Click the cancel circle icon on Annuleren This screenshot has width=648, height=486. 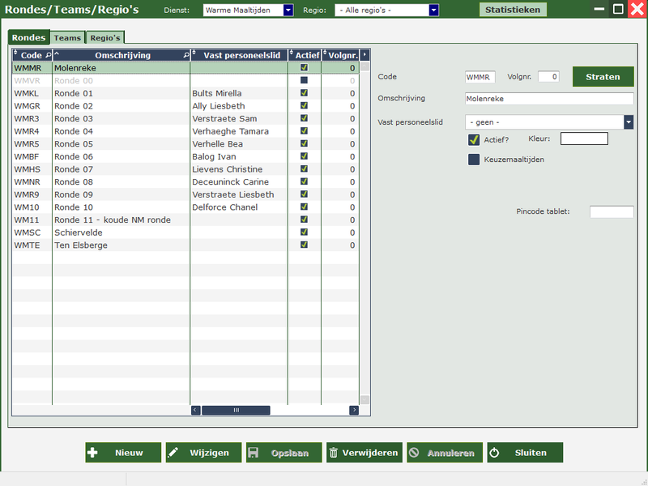pos(414,453)
